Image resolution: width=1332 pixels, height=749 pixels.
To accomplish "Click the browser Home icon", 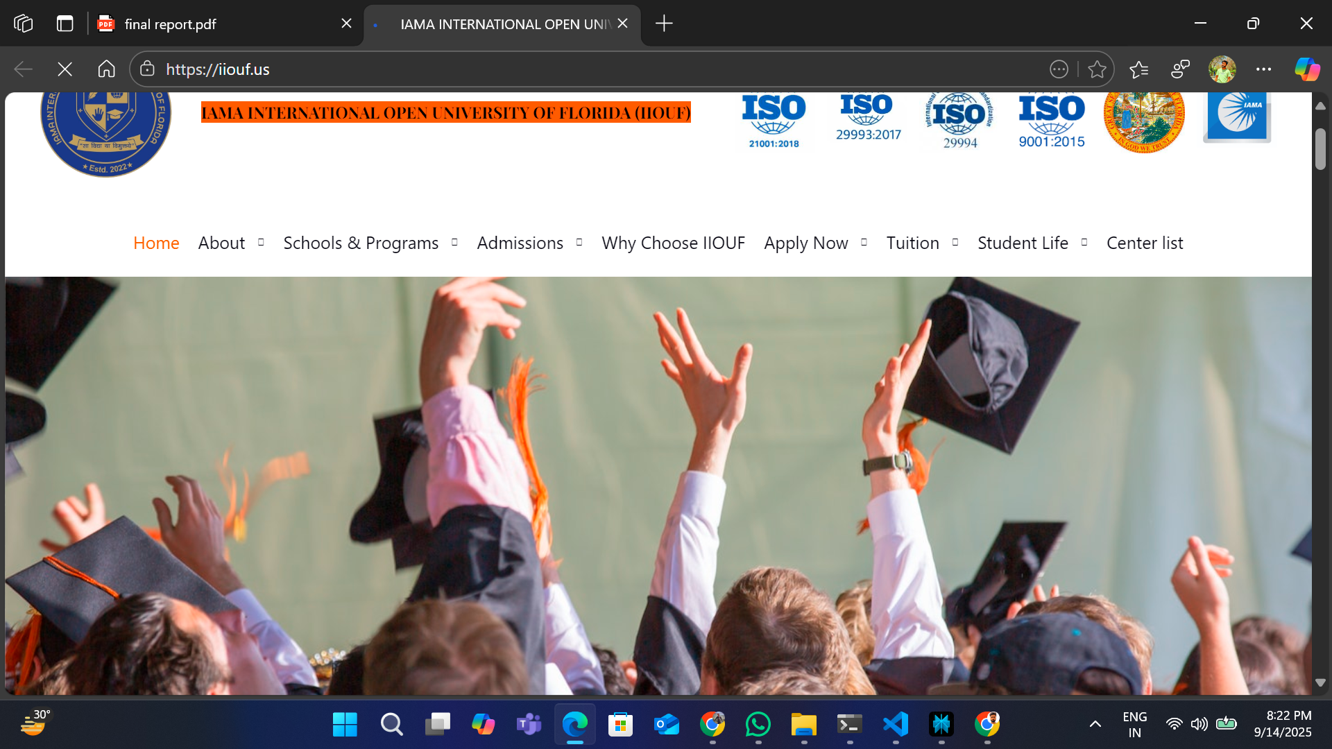I will point(106,69).
